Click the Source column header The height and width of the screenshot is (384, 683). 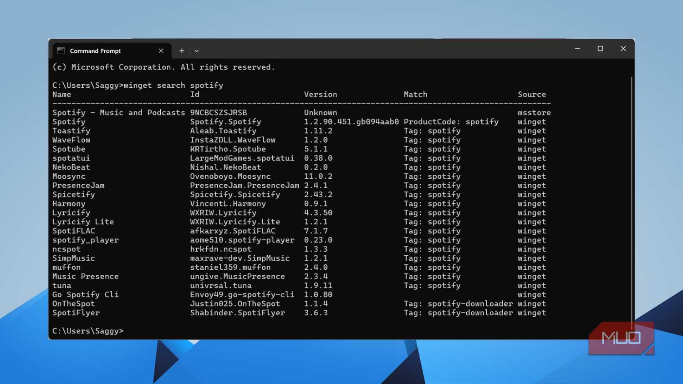tap(532, 94)
